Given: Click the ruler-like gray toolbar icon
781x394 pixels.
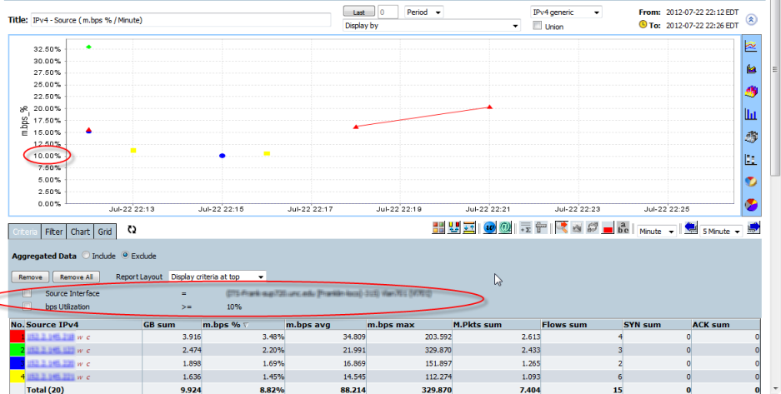Looking at the screenshot, I should (x=541, y=228).
